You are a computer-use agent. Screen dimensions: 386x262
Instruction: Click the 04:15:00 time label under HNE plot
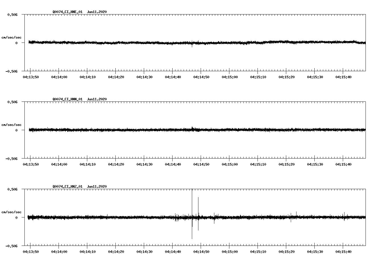pyautogui.click(x=230, y=77)
